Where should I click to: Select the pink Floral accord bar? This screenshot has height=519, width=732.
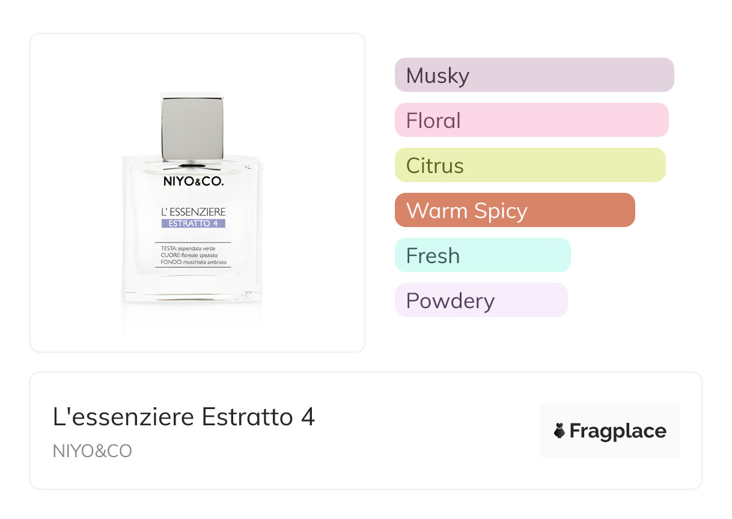(531, 120)
